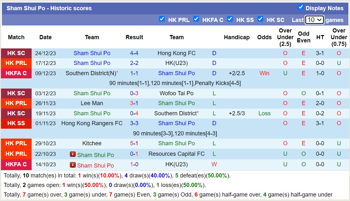Click the Win handicap result link

(x=264, y=73)
